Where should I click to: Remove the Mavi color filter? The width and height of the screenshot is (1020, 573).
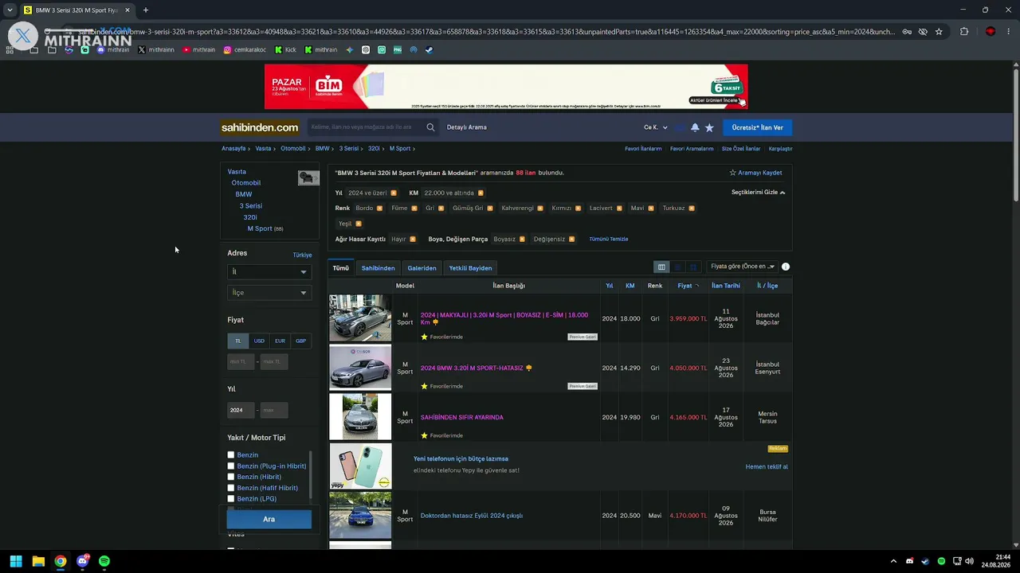pyautogui.click(x=651, y=209)
